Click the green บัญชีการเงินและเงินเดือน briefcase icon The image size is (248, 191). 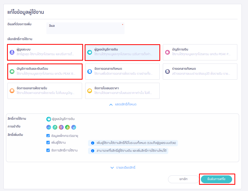coord(12,71)
